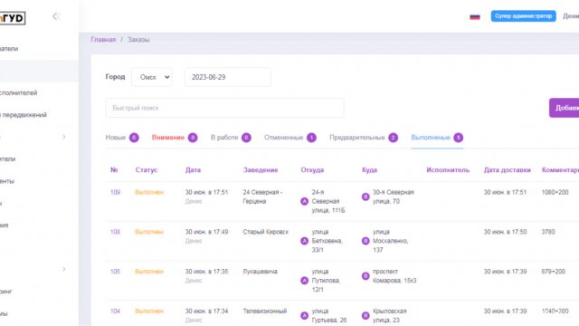Click destination проспект Комарова, 15к3
The height and width of the screenshot is (326, 579).
click(x=394, y=275)
